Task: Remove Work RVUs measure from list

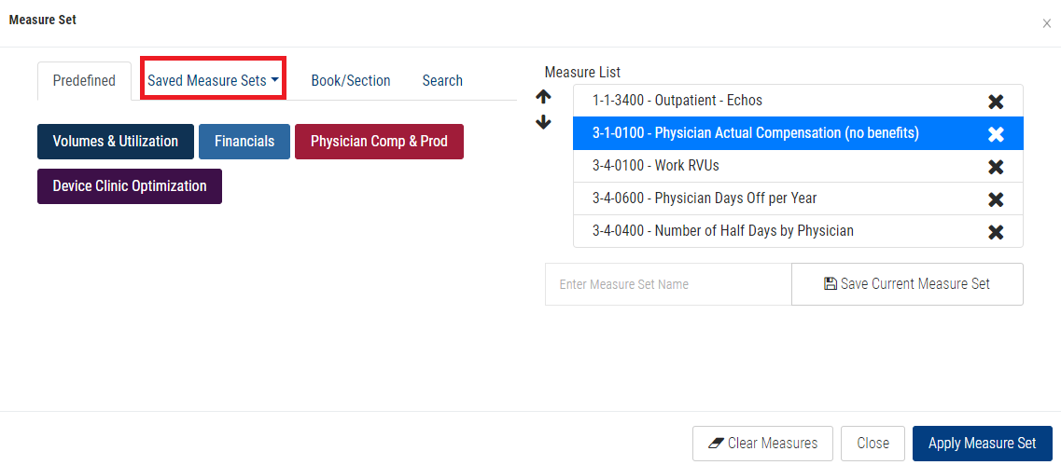Action: pos(996,167)
